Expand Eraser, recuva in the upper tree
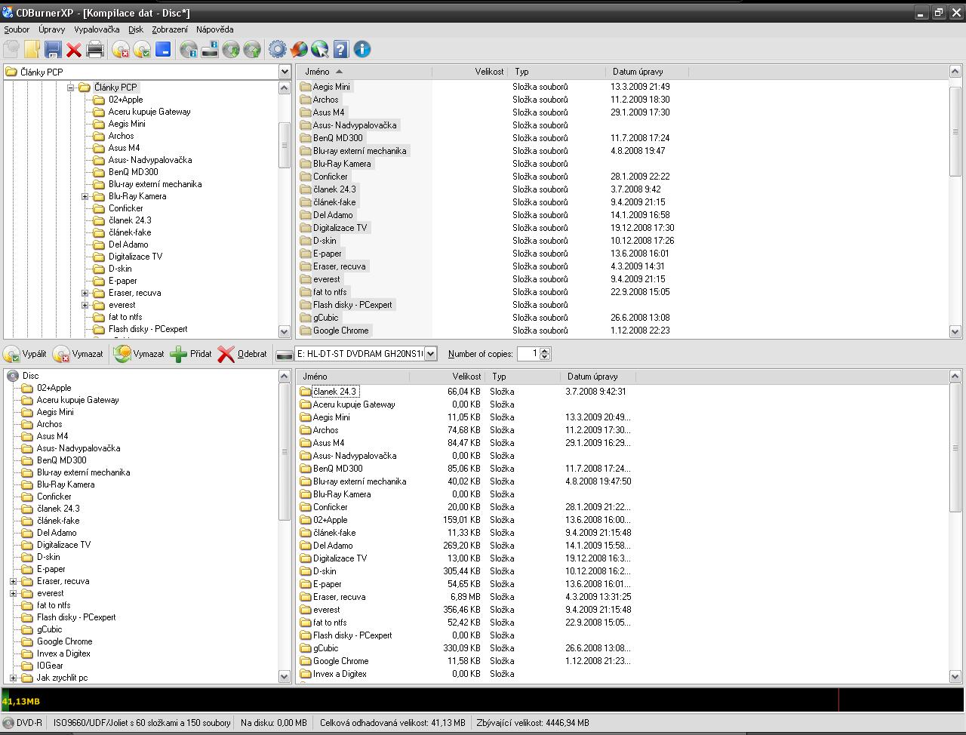This screenshot has width=966, height=735. coord(85,293)
